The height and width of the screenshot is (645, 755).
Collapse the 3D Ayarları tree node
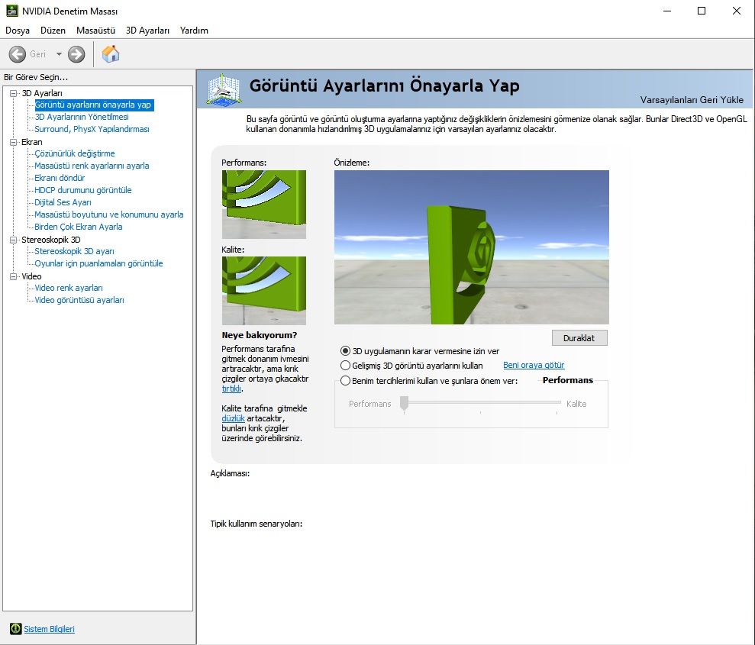pos(14,93)
